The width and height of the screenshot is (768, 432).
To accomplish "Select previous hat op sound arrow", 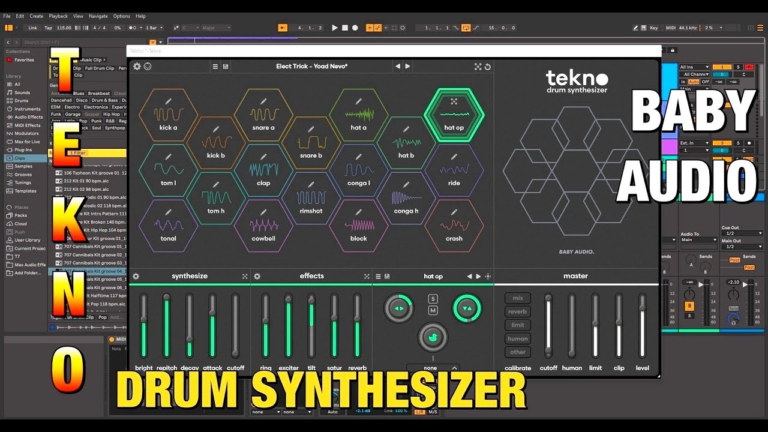I will tap(470, 277).
